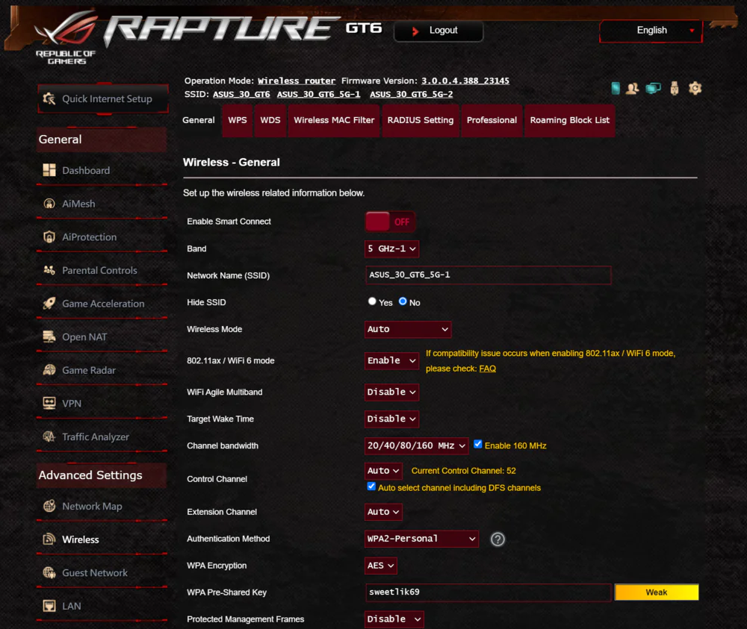Click the ASUS_30_GT6_5G-1 SSID link in header
The width and height of the screenshot is (747, 629).
[319, 94]
